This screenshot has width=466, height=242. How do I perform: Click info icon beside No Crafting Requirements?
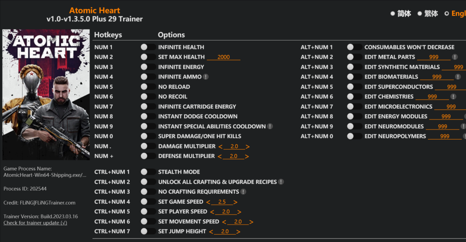point(243,192)
